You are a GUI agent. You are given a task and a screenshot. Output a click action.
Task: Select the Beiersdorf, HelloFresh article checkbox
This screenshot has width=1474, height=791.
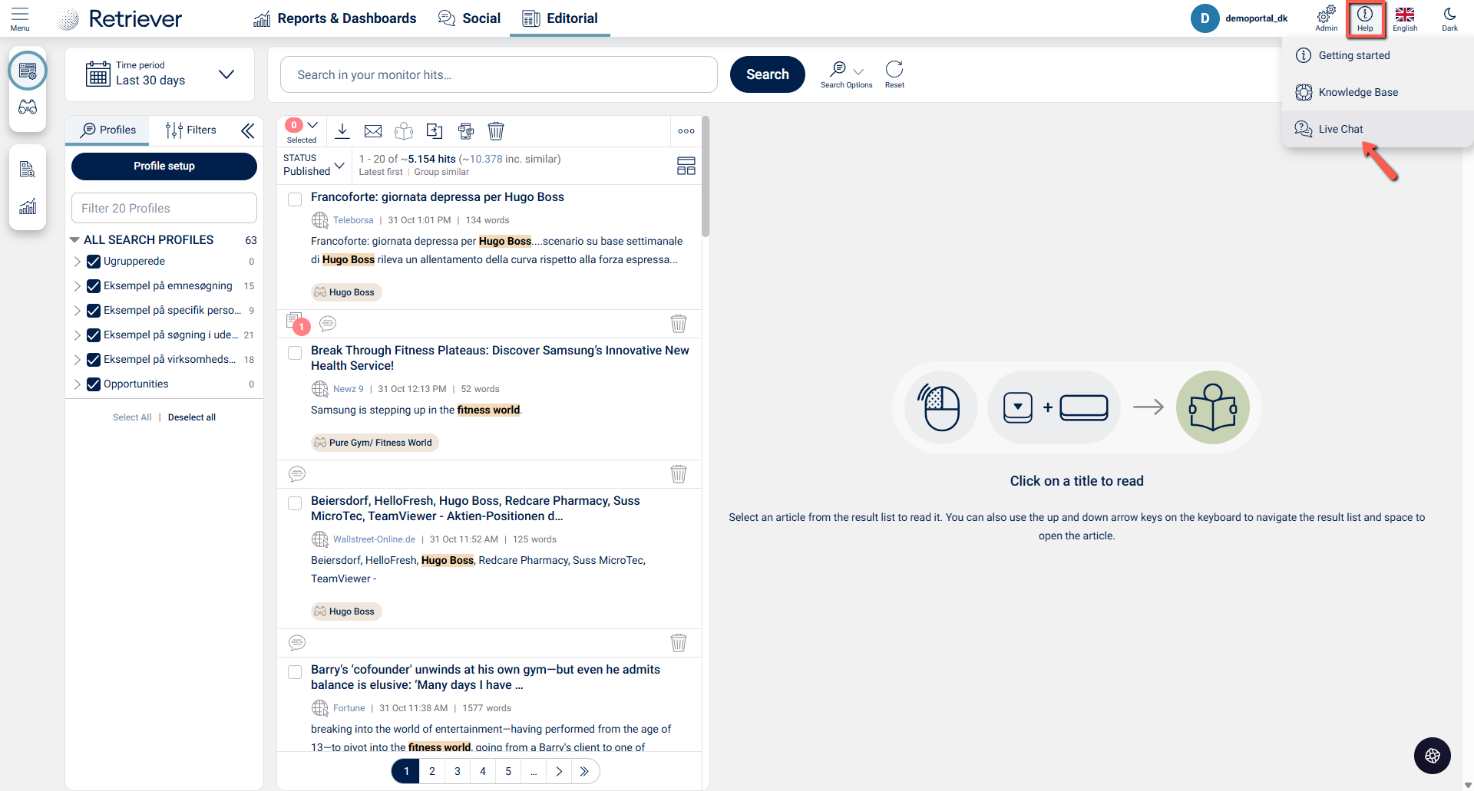tap(295, 503)
